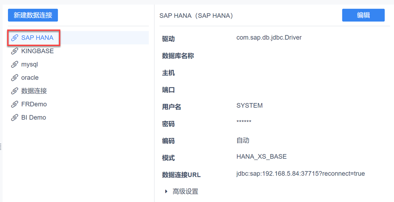Expand the 高级设置 disclosure triangle
The image size is (394, 202).
coord(166,192)
